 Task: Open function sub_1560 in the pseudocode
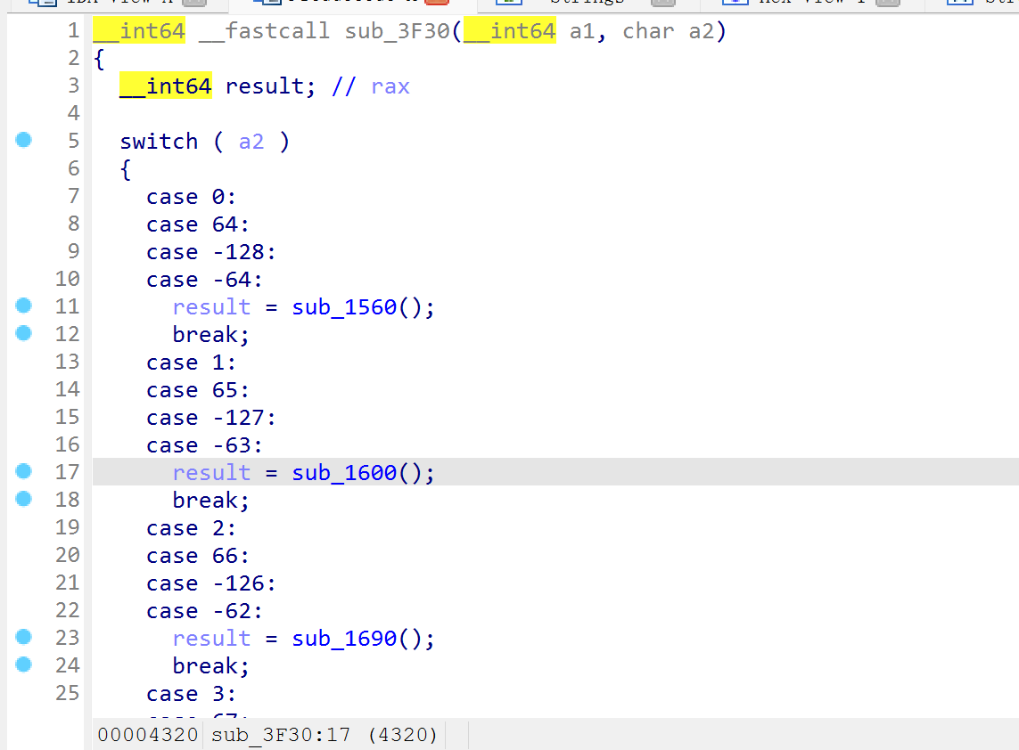point(344,307)
